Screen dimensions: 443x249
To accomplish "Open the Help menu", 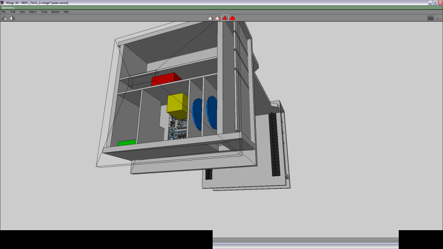I will (x=66, y=12).
